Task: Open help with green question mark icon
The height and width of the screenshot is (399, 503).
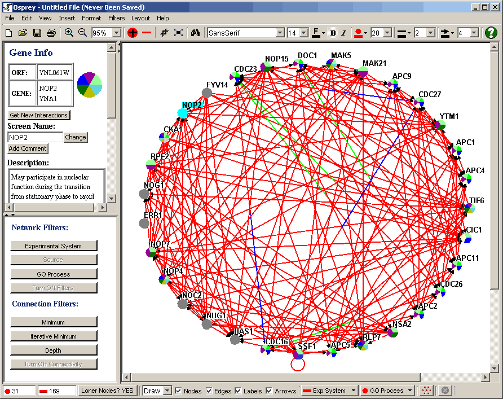Action: pyautogui.click(x=491, y=33)
